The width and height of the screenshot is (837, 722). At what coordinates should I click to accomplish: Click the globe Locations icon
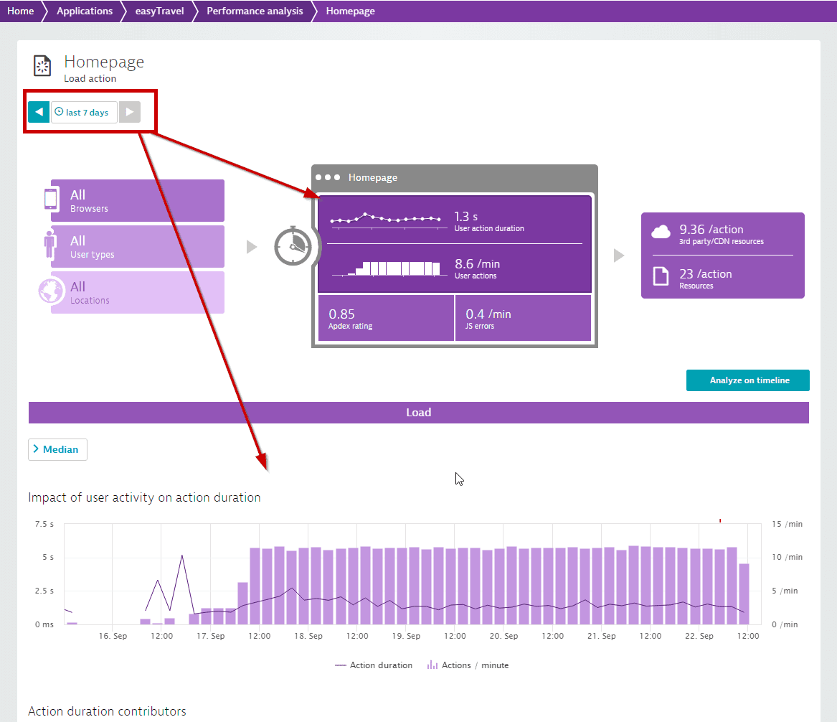(x=51, y=291)
